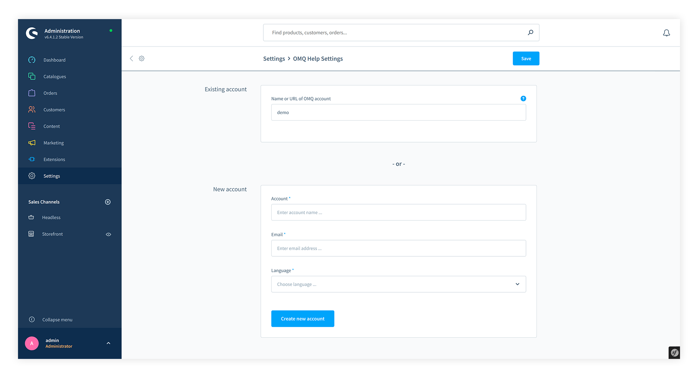The height and width of the screenshot is (378, 698).
Task: Open the Content menu item
Action: click(x=70, y=126)
